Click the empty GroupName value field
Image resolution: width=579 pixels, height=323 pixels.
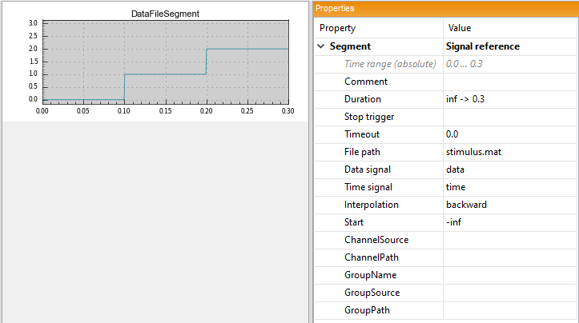[x=510, y=275]
